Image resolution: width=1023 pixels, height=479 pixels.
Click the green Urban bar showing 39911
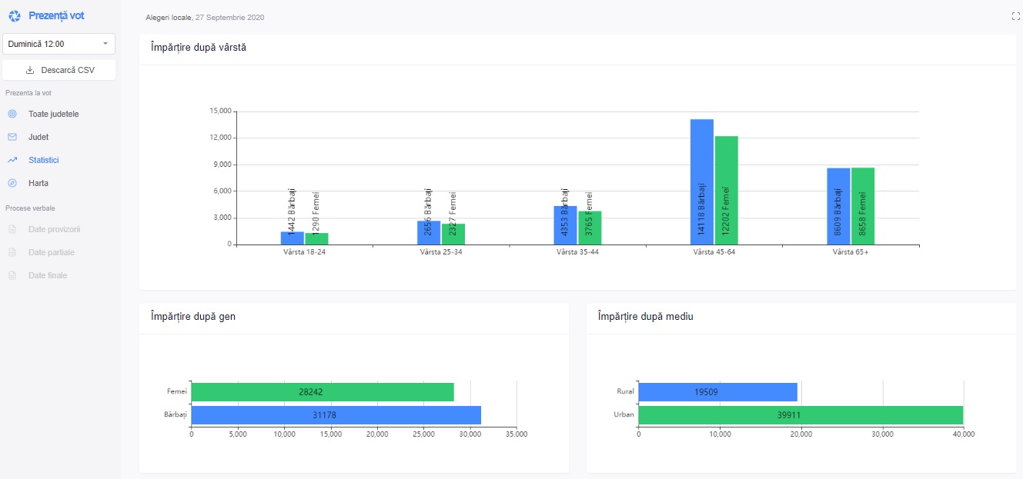point(801,415)
